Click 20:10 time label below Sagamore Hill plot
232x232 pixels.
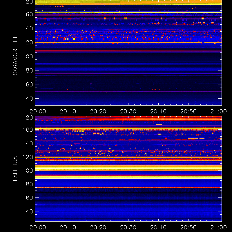tap(68, 111)
